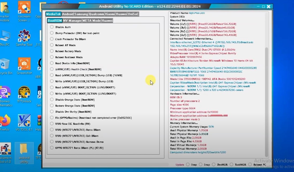Viewport: 294px width, 172px height.
Task: Open the Borneo Schematics desktop icon
Action: pos(6,96)
